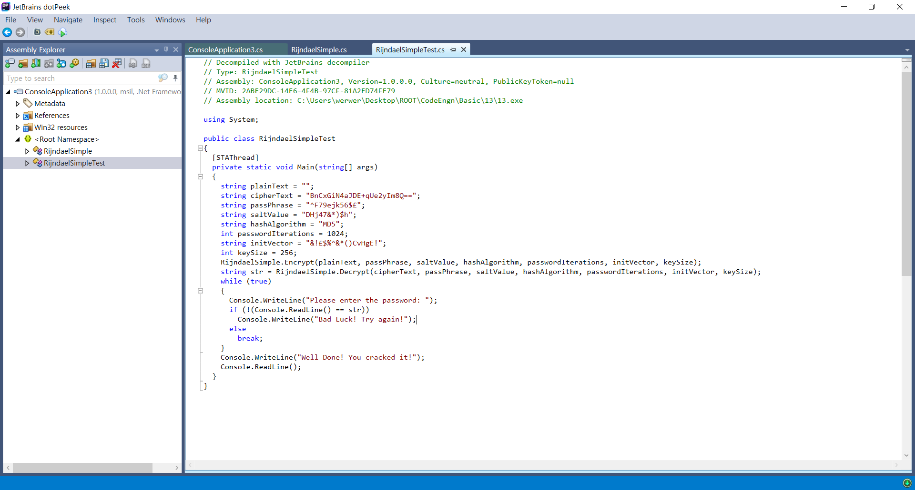The image size is (915, 490).
Task: Collapse the Main method fold marker
Action: click(x=201, y=176)
